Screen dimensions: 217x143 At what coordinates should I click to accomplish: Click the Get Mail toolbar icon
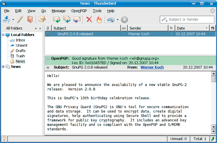[x=7, y=19]
